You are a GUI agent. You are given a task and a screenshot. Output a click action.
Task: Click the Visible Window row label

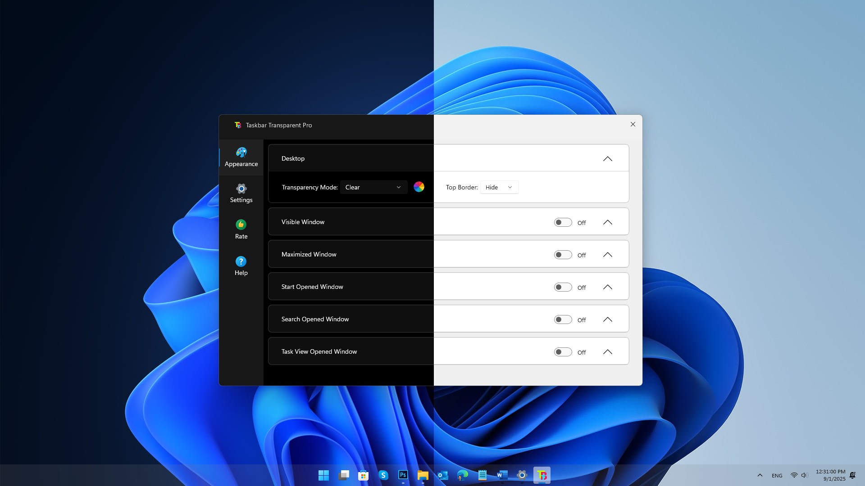[303, 222]
